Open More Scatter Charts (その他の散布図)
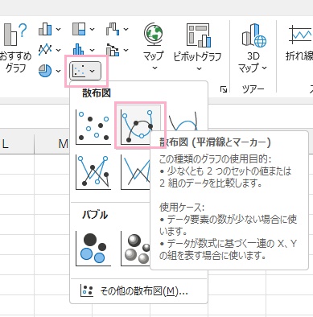The width and height of the screenshot is (313, 317). point(138,291)
